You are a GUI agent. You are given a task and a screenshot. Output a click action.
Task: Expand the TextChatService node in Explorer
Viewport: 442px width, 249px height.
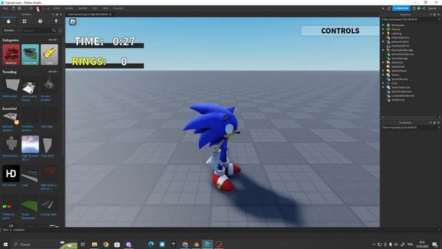pos(383,87)
